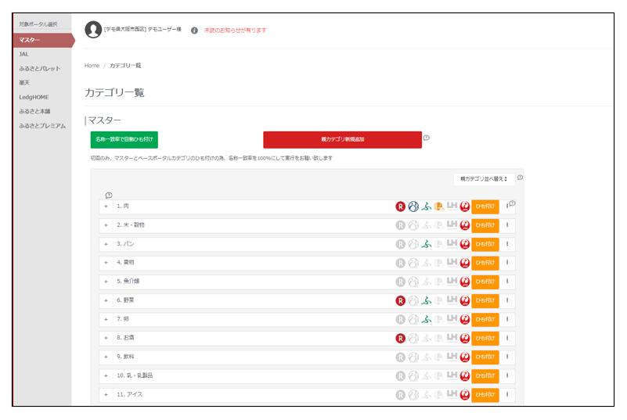Switch to 楽天 portal in the sidebar

click(24, 83)
